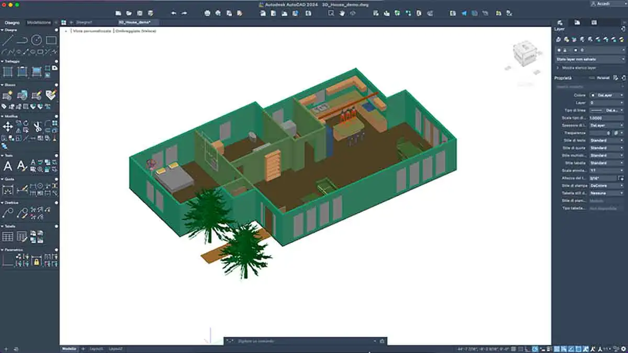Open the table creation tool under Tabella

(7, 235)
